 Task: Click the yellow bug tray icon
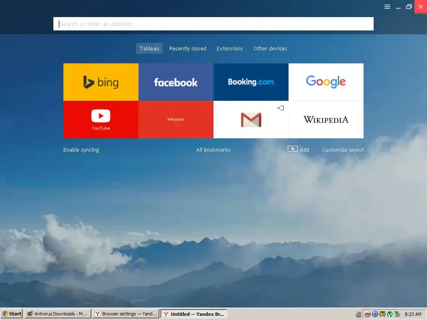[382, 314]
